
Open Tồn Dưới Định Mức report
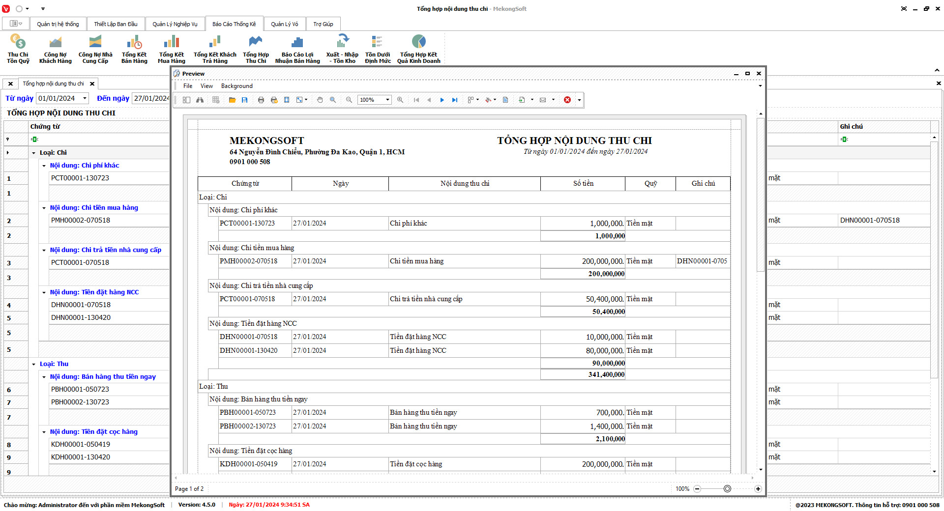click(378, 49)
